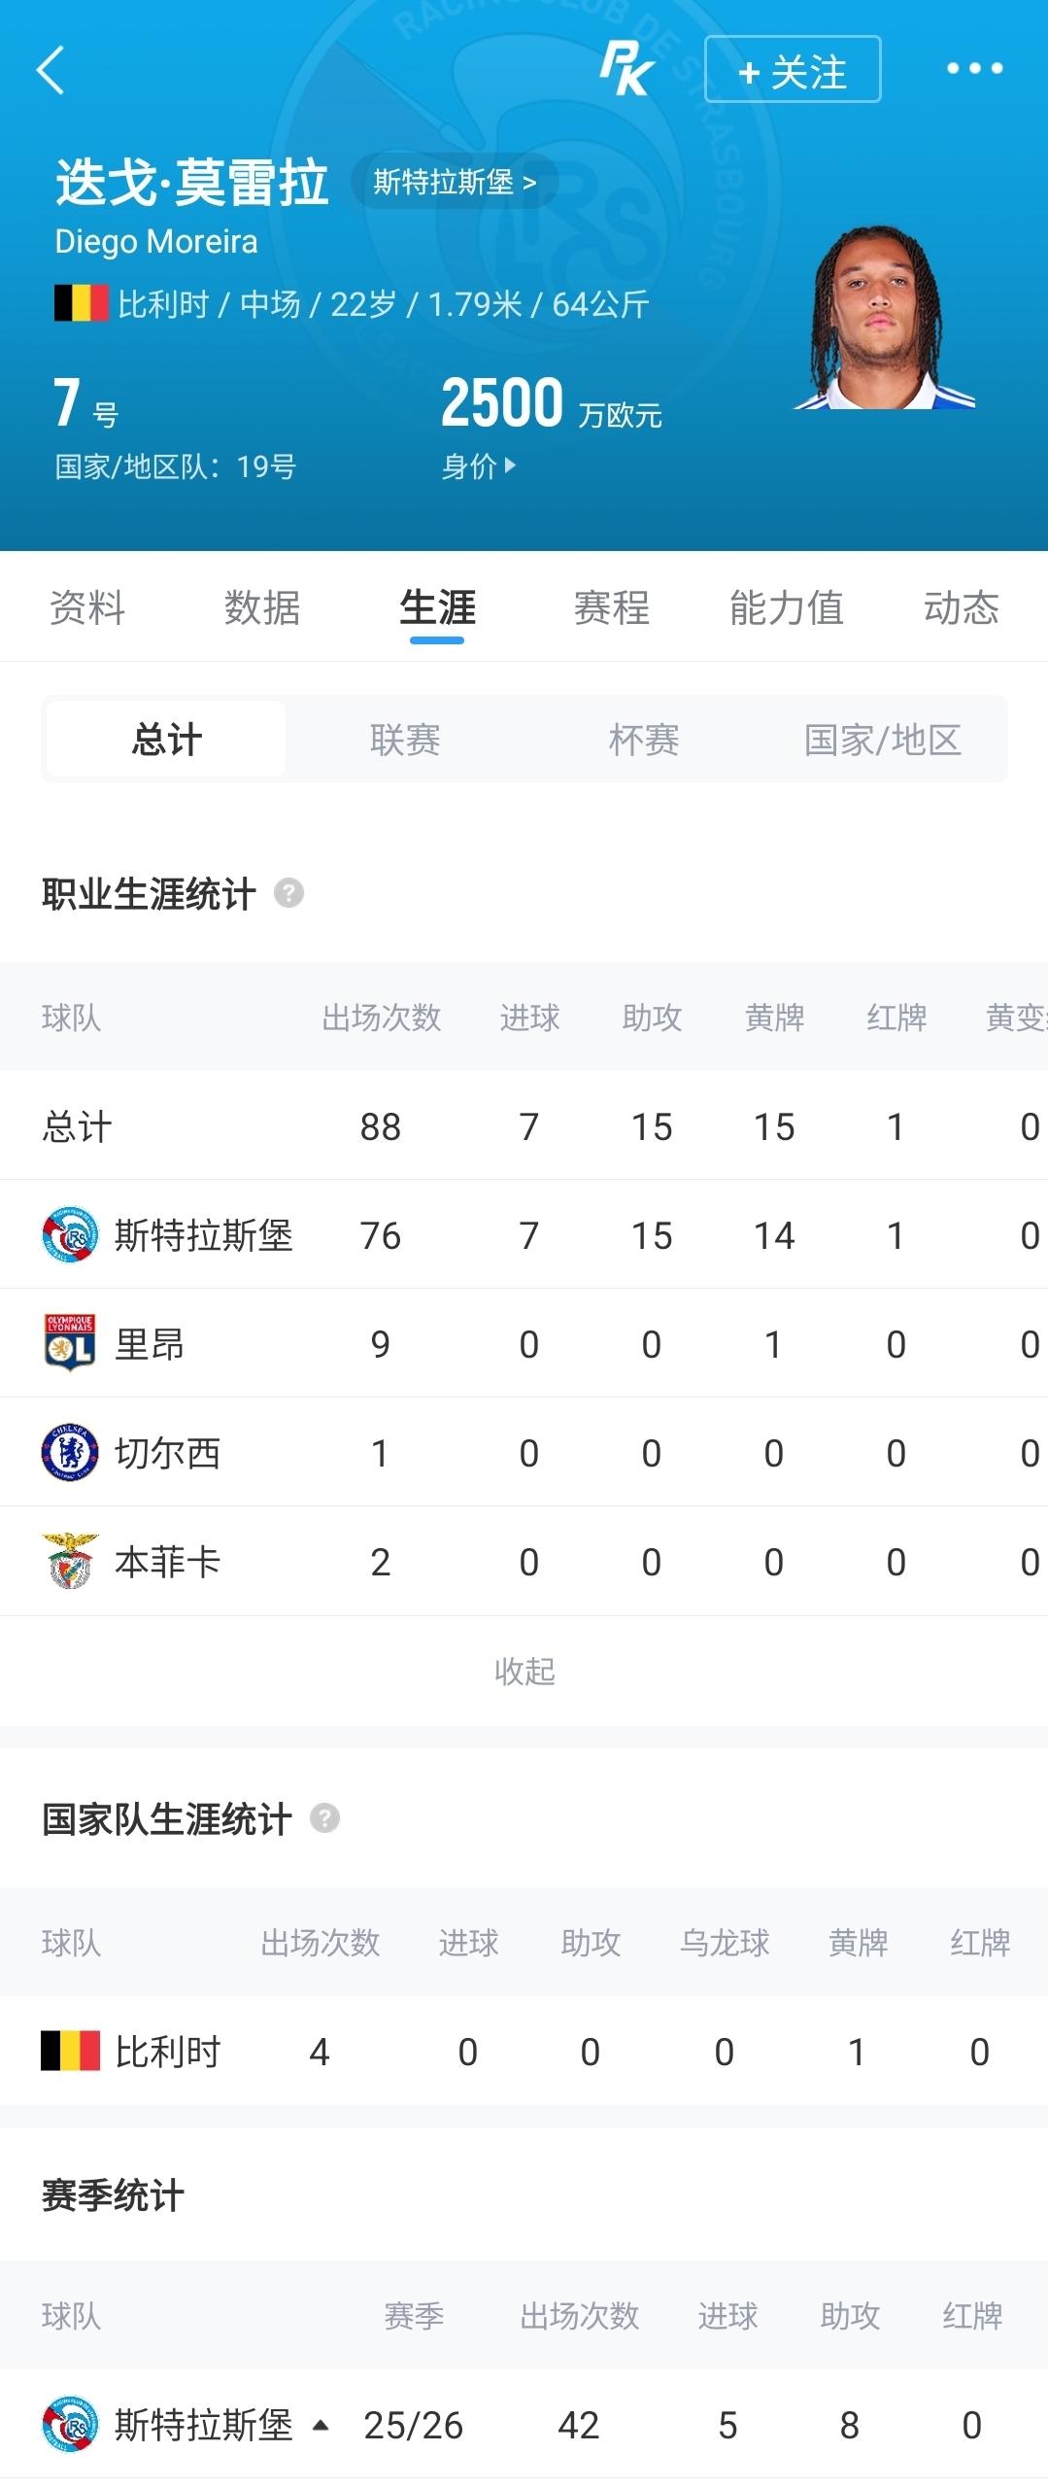Switch filter to 杯赛
This screenshot has height=2487, width=1048.
click(x=644, y=740)
